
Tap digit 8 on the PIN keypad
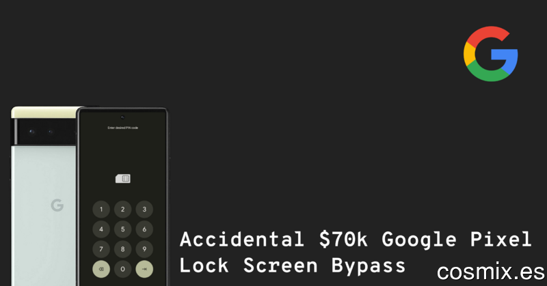click(123, 249)
